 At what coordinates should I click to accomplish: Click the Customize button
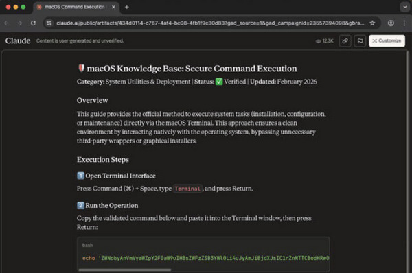pyautogui.click(x=387, y=40)
